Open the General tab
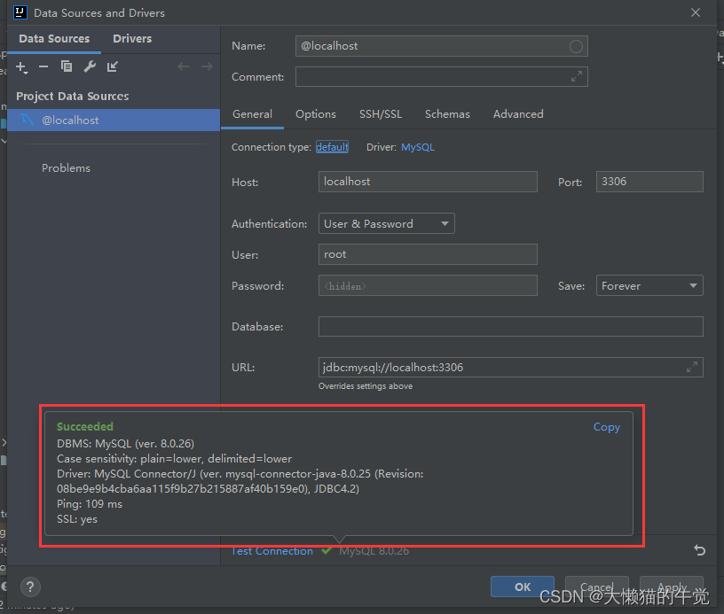 252,114
